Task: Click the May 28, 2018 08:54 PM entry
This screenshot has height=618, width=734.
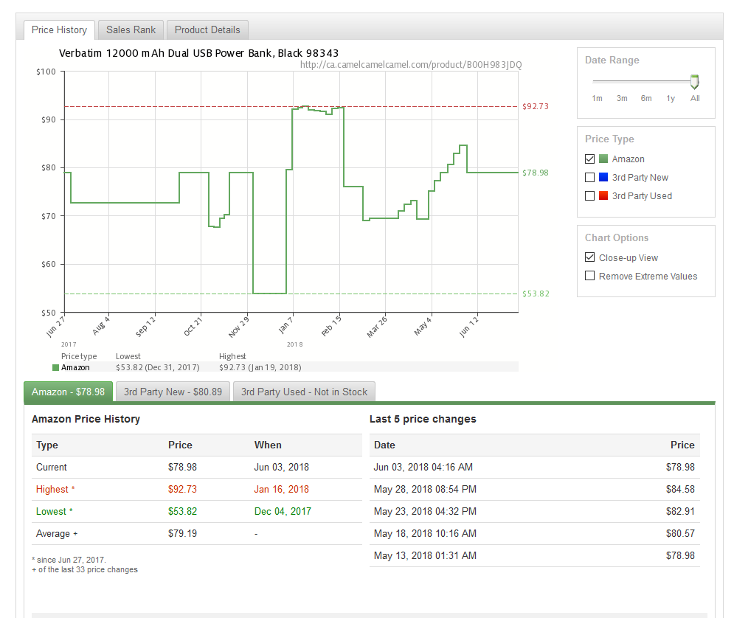Action: pyautogui.click(x=425, y=490)
